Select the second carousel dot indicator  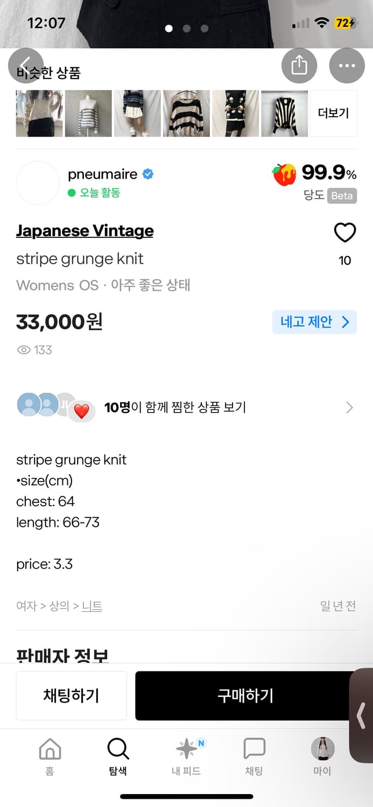[186, 29]
